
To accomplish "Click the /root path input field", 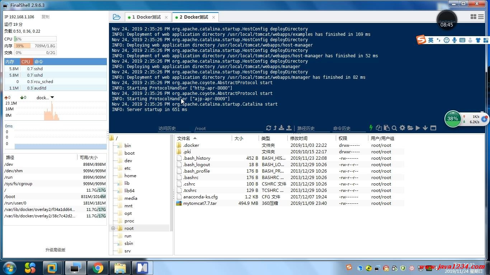I will click(228, 128).
